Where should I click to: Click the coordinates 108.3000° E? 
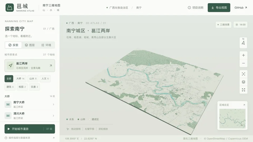click(72, 139)
